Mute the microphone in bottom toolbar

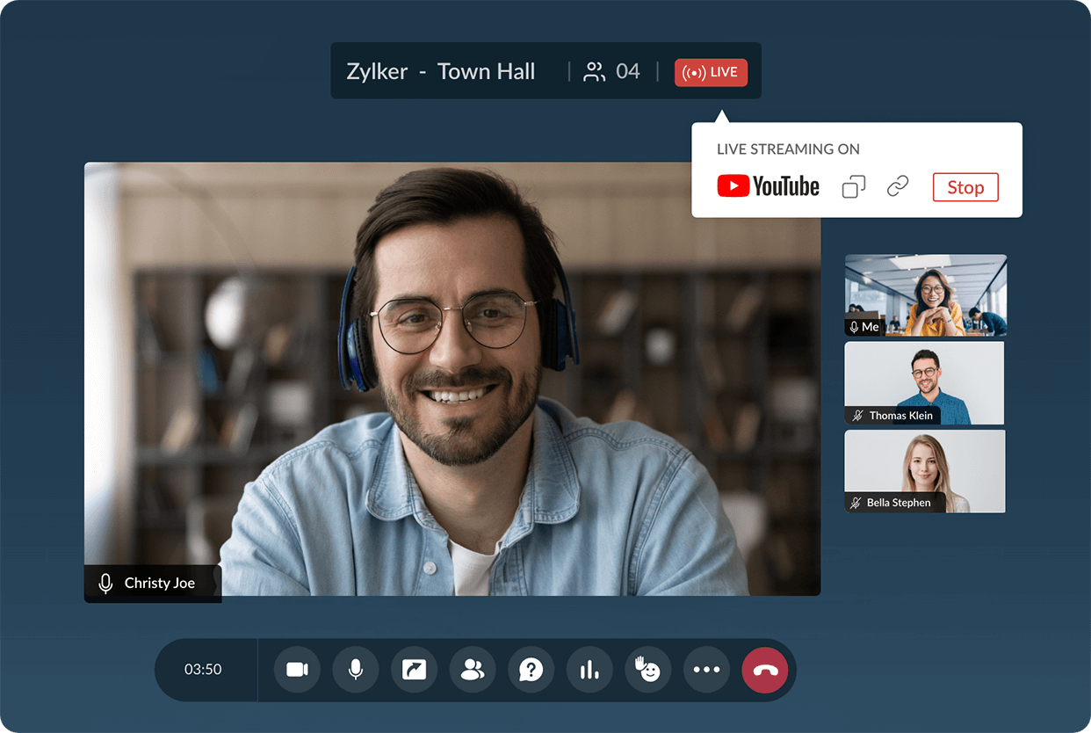[356, 670]
